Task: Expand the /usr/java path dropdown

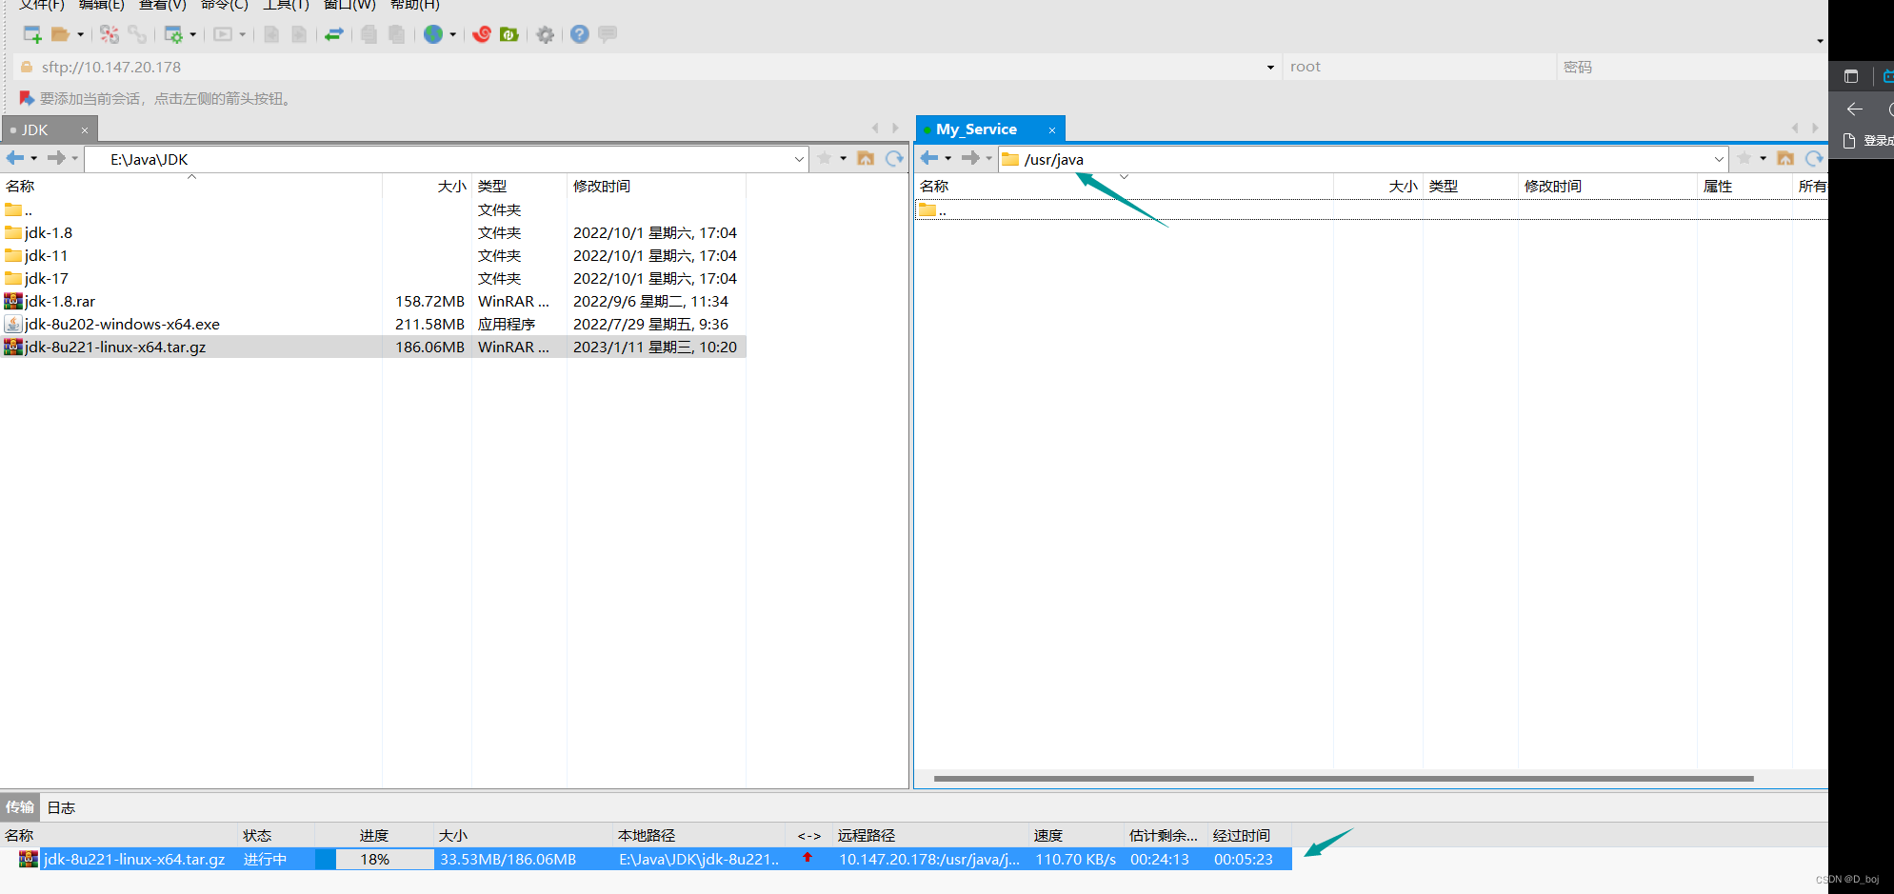Action: point(1719,159)
